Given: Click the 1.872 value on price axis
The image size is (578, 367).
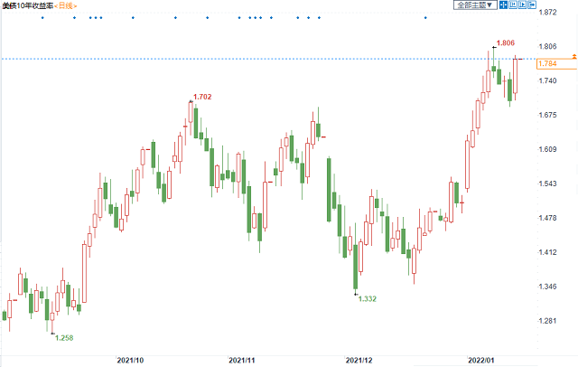Looking at the screenshot, I should tap(547, 12).
